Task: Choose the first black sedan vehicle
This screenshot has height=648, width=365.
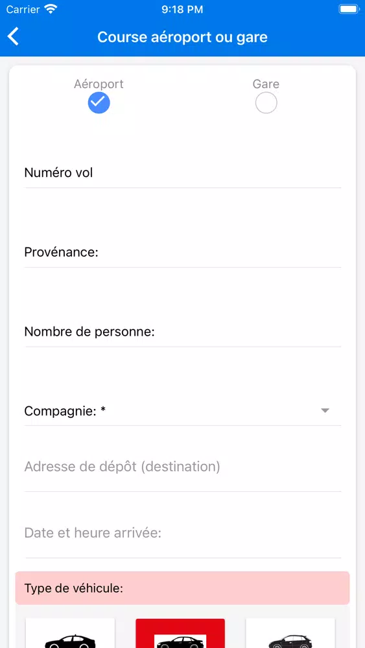Action: tap(70, 633)
